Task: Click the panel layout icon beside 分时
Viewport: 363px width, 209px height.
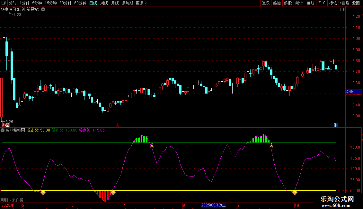Action: 4,3
